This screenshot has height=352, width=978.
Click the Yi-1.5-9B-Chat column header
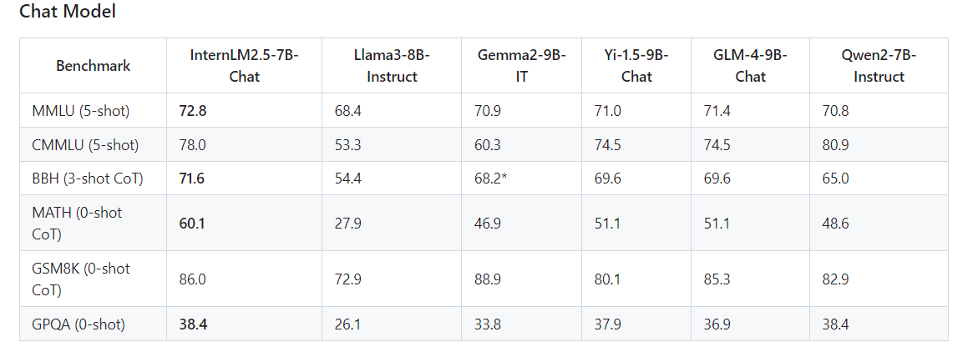point(636,65)
